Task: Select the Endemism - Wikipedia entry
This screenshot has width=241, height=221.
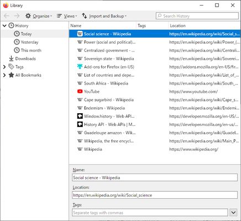Action: click(x=155, y=108)
